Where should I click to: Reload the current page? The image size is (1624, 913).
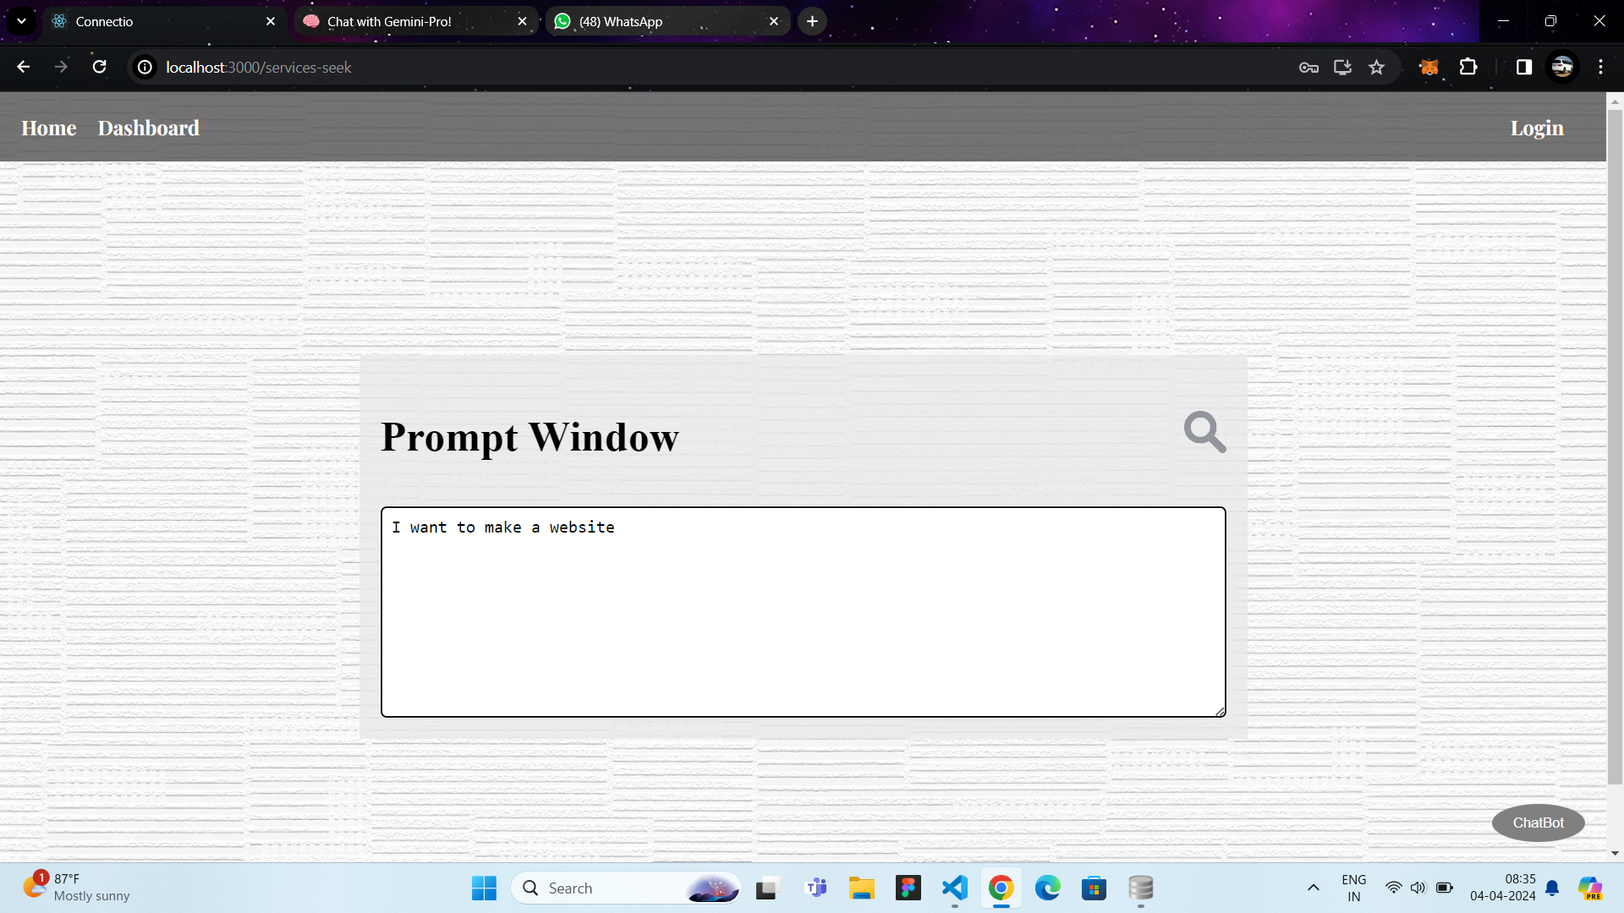click(100, 68)
